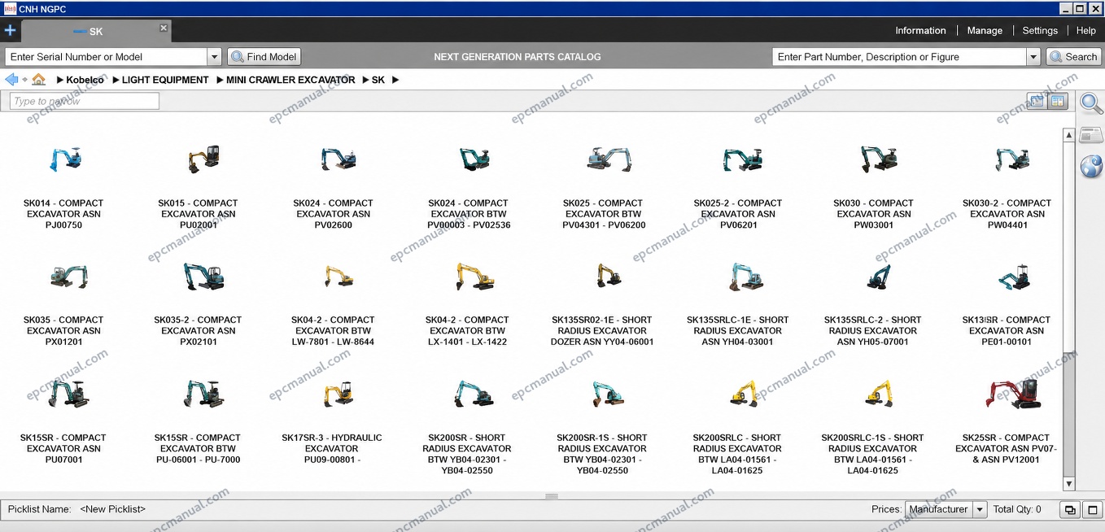Viewport: 1105px width, 532px height.
Task: Open the Prices Manufacturer dropdown
Action: pyautogui.click(x=946, y=509)
